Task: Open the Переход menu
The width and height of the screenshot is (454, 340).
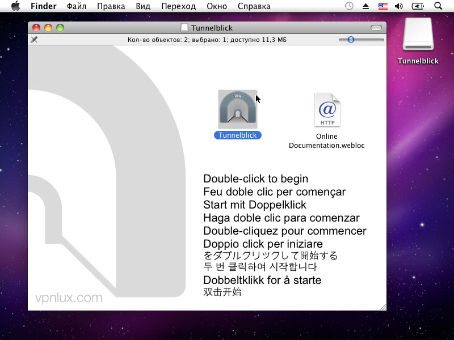Action: [x=178, y=6]
